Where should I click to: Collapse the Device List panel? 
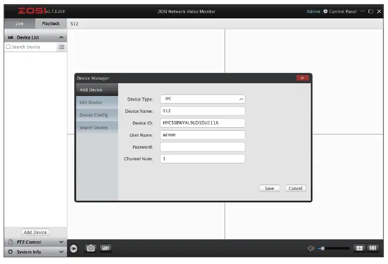pos(61,38)
